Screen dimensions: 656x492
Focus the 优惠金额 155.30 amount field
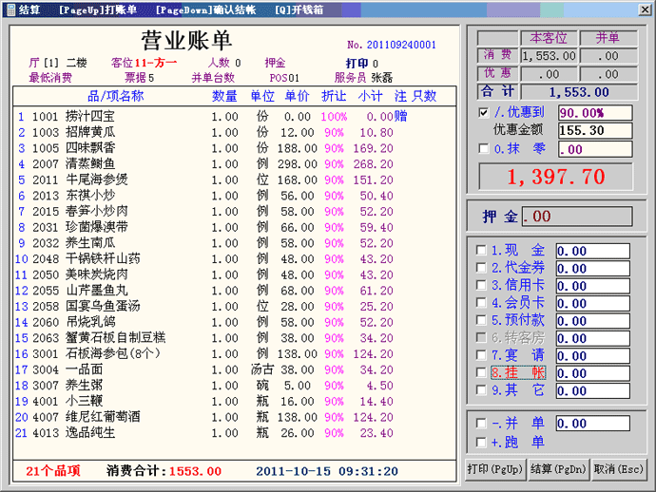(x=594, y=130)
